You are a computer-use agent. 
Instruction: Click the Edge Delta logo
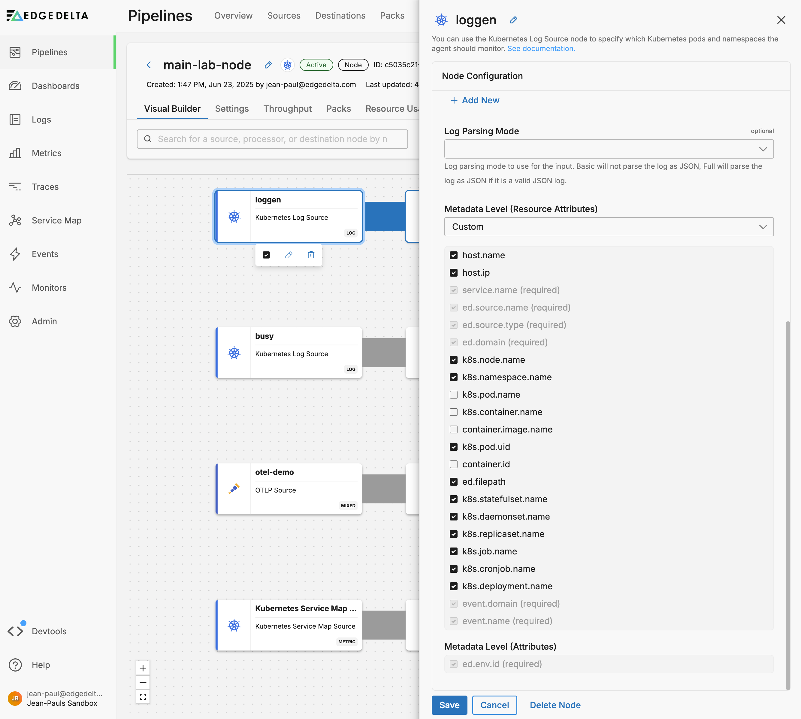click(x=47, y=15)
